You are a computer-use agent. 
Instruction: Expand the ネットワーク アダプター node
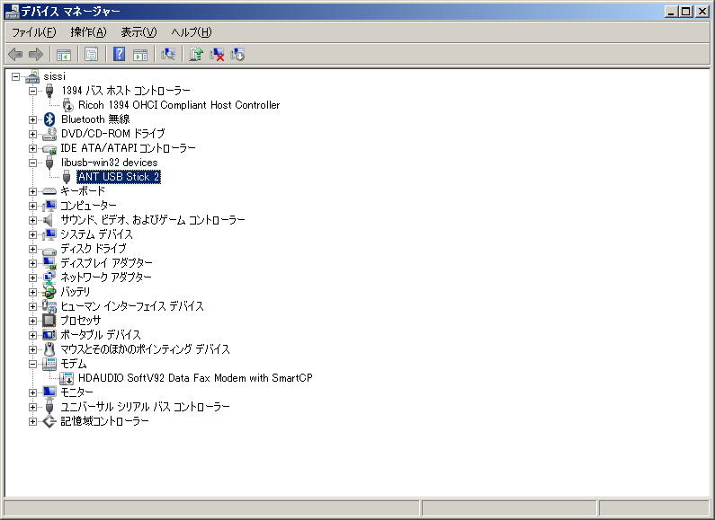coord(33,278)
